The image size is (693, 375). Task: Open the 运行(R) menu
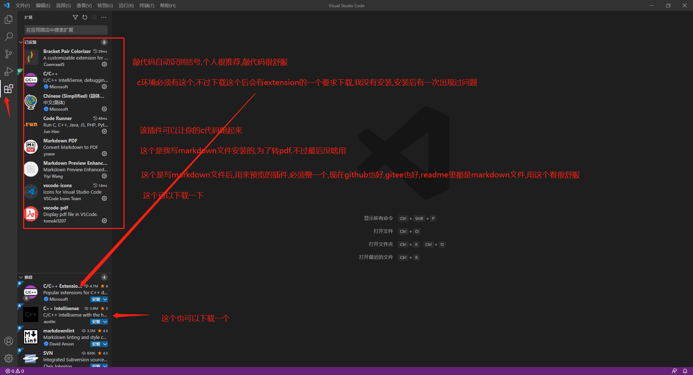pyautogui.click(x=126, y=5)
